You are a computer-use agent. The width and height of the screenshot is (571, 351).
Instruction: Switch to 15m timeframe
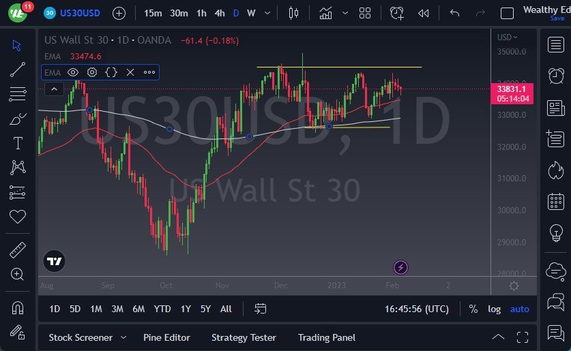coord(153,14)
